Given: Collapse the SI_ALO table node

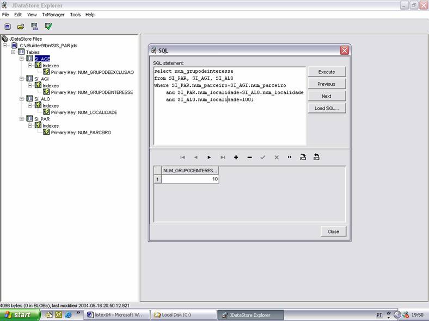Looking at the screenshot, I should click(22, 99).
